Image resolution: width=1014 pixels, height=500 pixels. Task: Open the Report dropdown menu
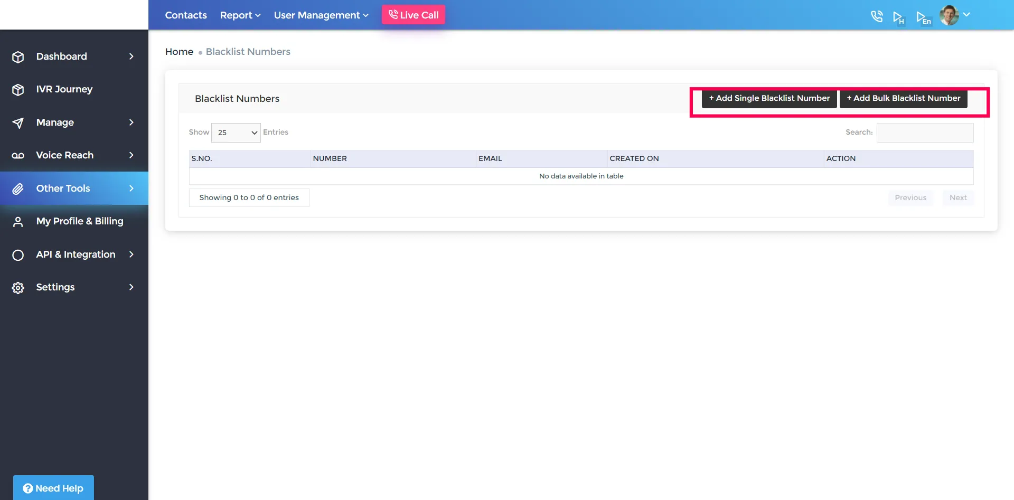240,15
